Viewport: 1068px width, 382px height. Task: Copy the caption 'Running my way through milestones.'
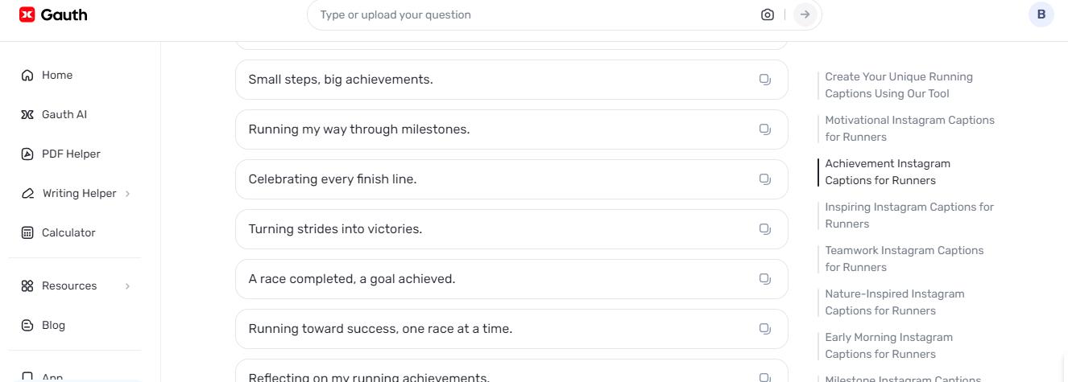765,129
